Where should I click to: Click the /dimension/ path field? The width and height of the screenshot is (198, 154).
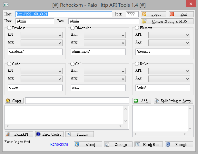coord(98,52)
